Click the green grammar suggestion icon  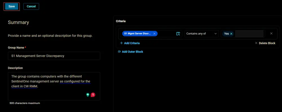[88, 95]
